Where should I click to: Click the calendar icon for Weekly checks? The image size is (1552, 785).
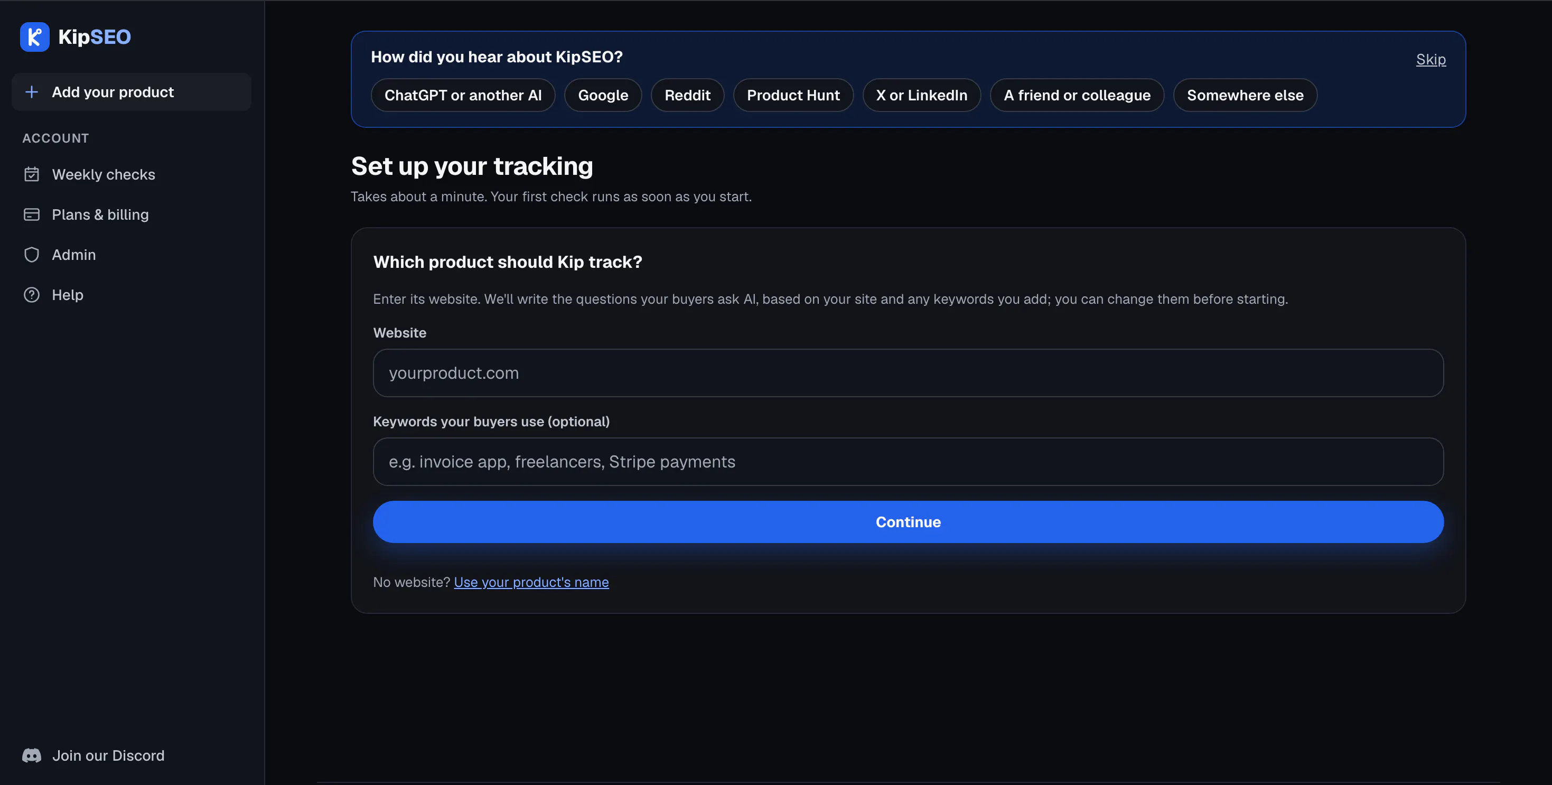(31, 174)
